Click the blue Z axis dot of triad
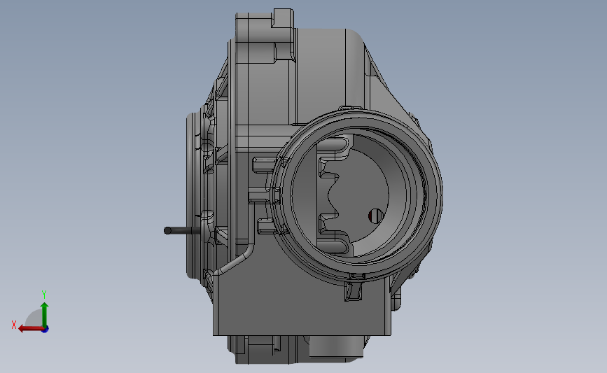 (x=46, y=330)
